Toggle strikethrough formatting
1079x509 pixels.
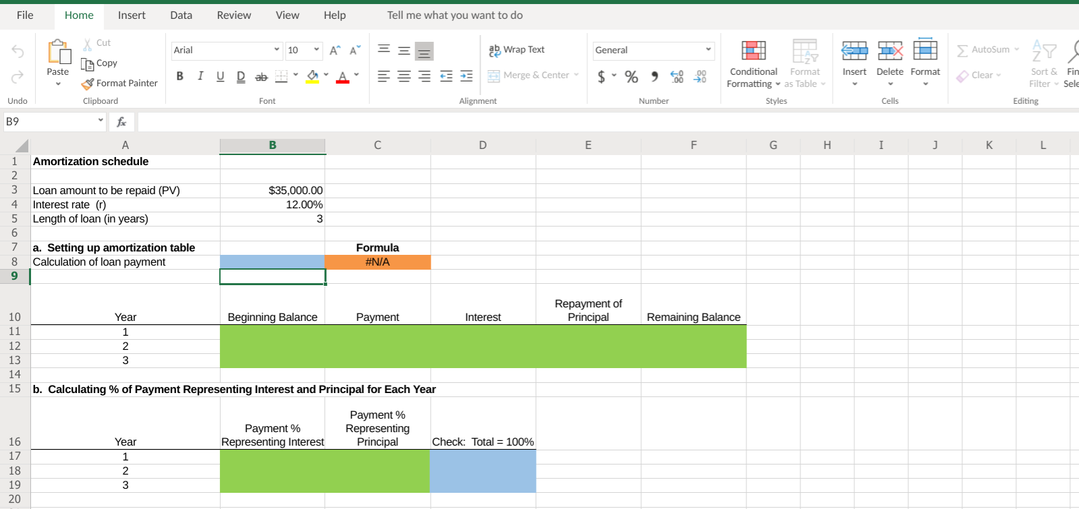(x=261, y=77)
